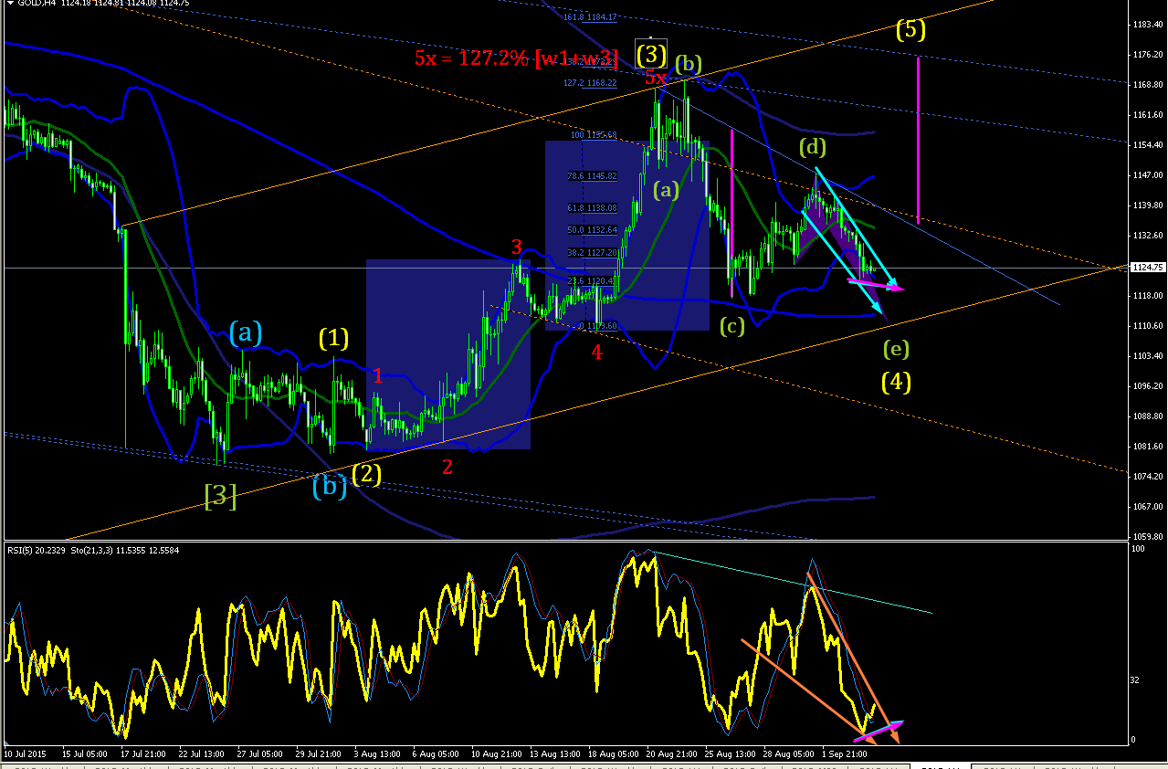Viewport: 1168px width, 769px height.
Task: Click the 1183.40 price scale value
Action: tap(1146, 25)
